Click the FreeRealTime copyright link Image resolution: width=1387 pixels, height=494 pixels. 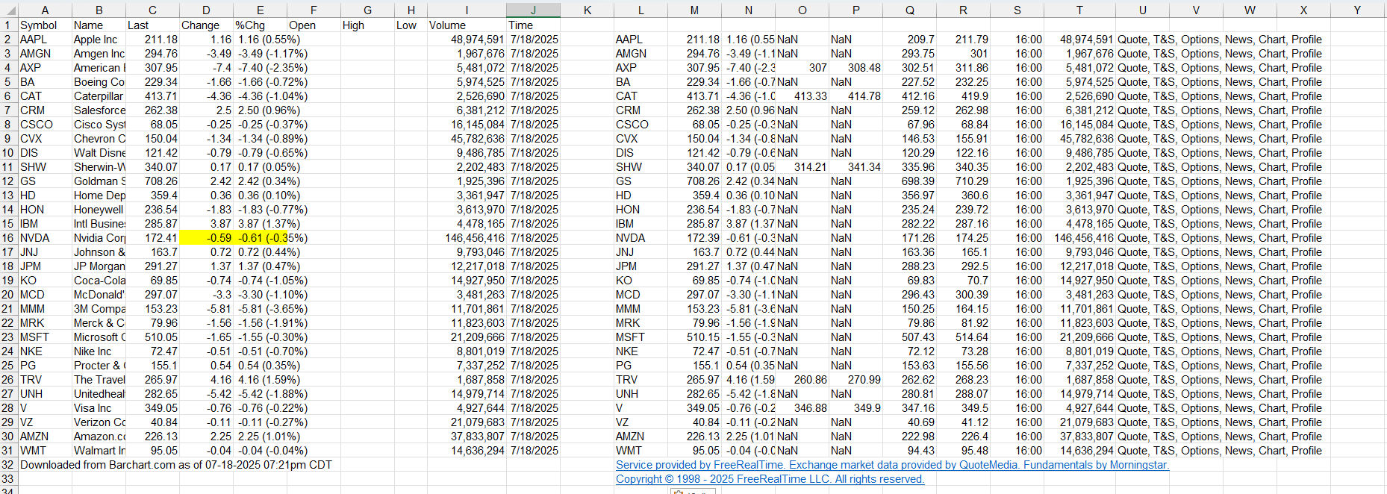(770, 479)
